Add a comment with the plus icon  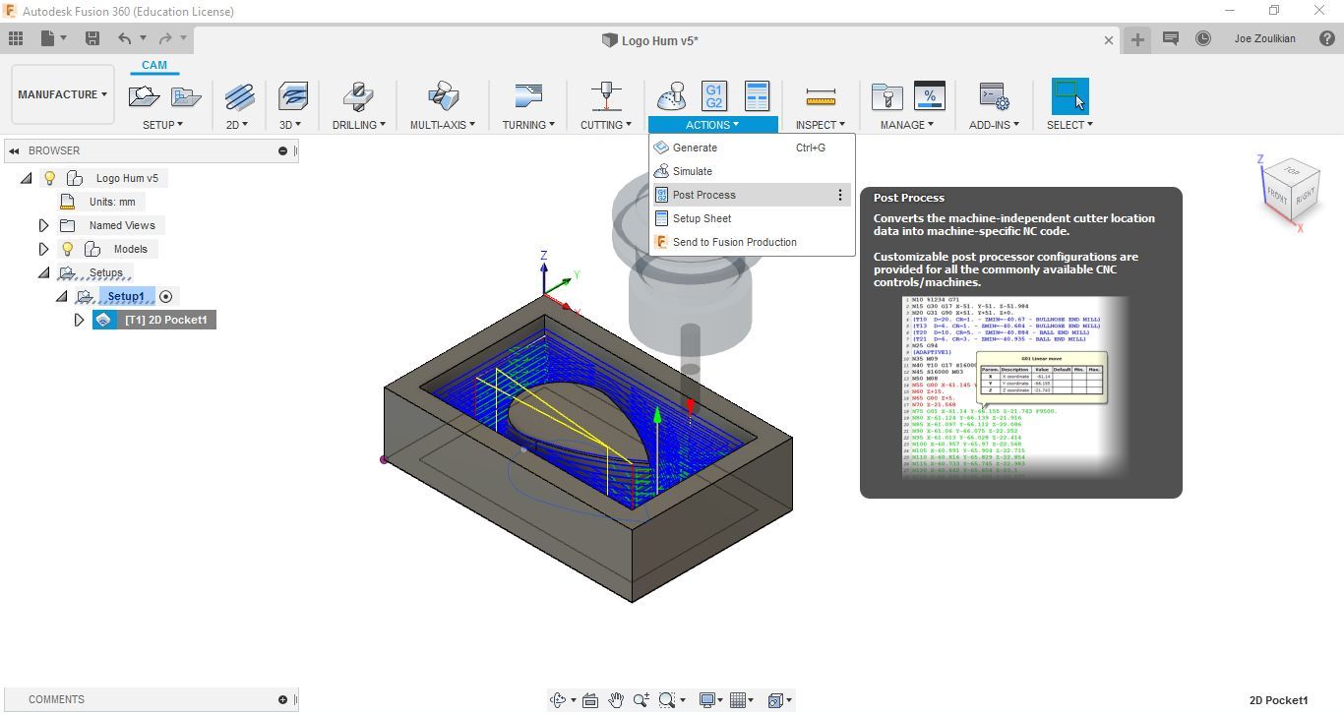point(282,699)
